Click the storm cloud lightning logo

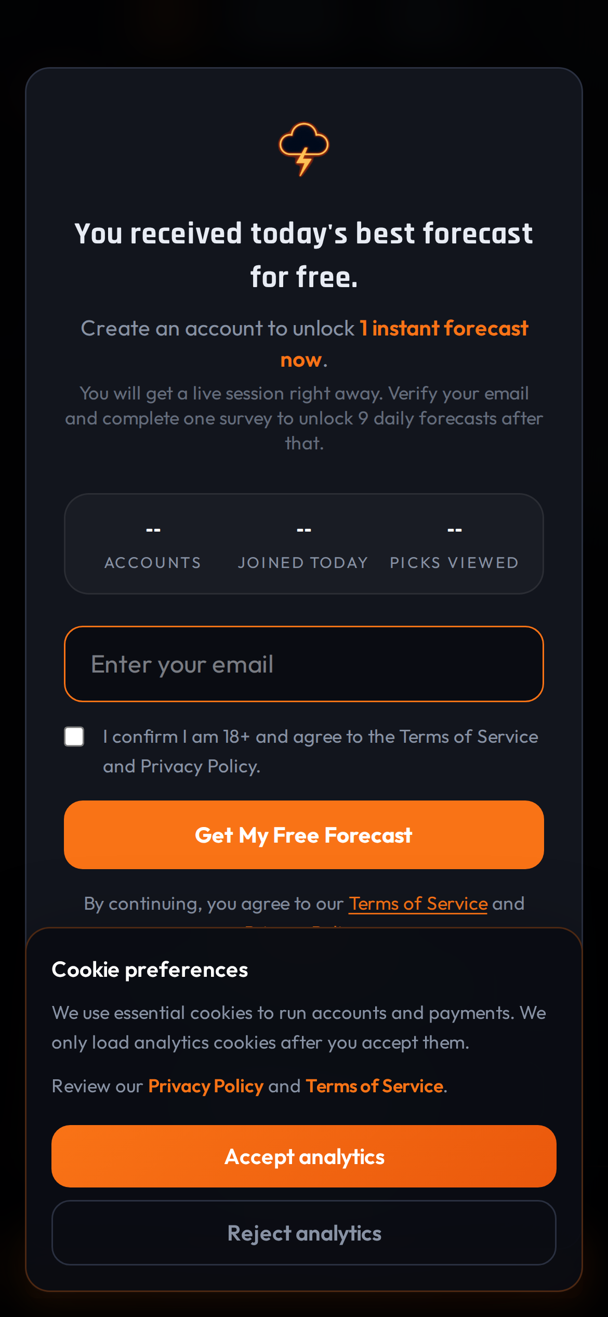point(304,149)
